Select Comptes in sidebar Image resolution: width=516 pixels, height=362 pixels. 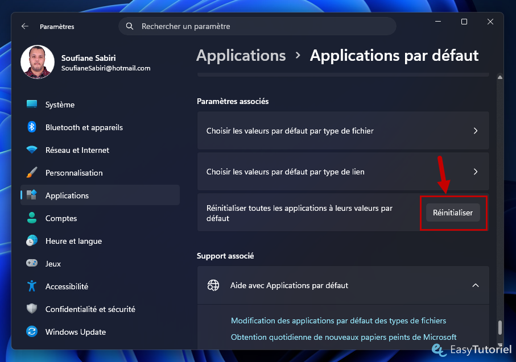pyautogui.click(x=100, y=218)
